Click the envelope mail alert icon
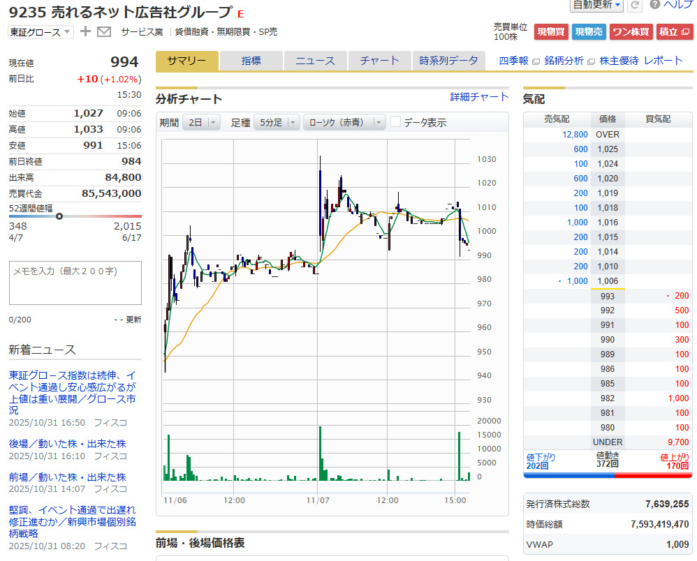The width and height of the screenshot is (697, 561). [104, 31]
